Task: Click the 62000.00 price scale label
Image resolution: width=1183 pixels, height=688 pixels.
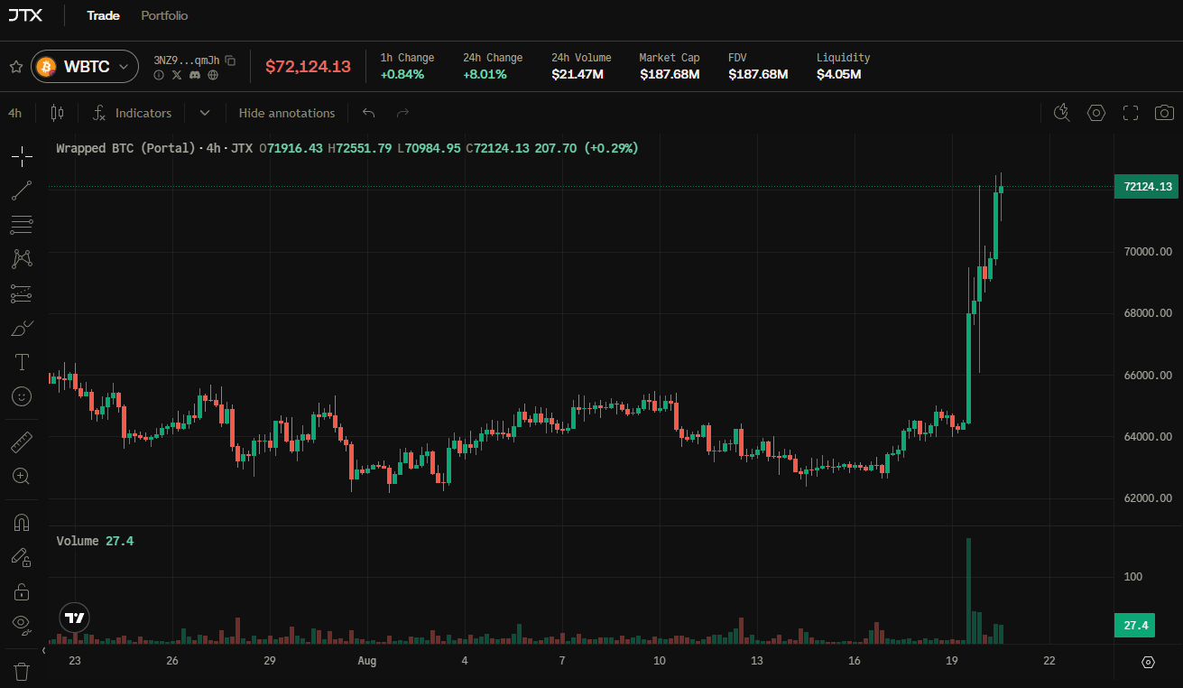Action: 1148,498
